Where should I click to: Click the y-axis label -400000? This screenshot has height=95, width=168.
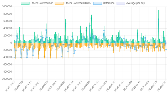point(7,57)
